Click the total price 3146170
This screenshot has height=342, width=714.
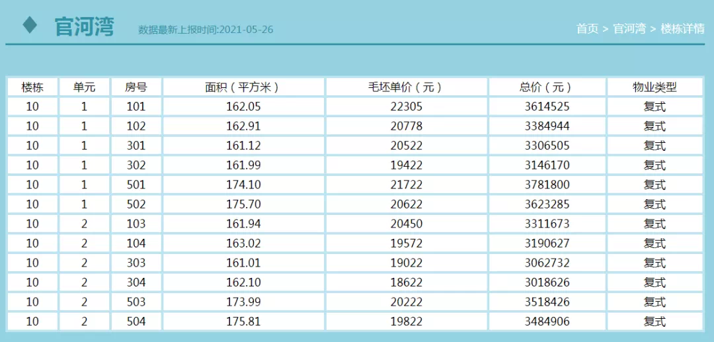coord(547,165)
